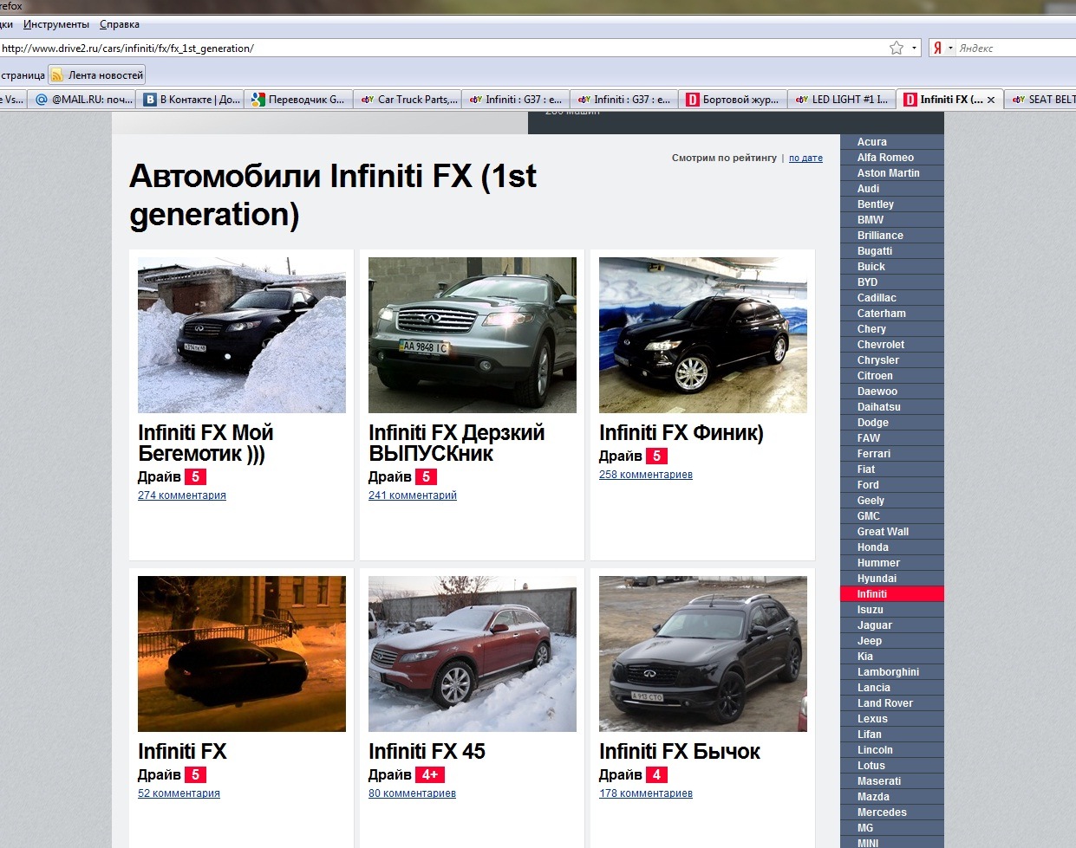Open title 'Infiniti FX Финик)'
The width and height of the screenshot is (1076, 848).
(681, 433)
